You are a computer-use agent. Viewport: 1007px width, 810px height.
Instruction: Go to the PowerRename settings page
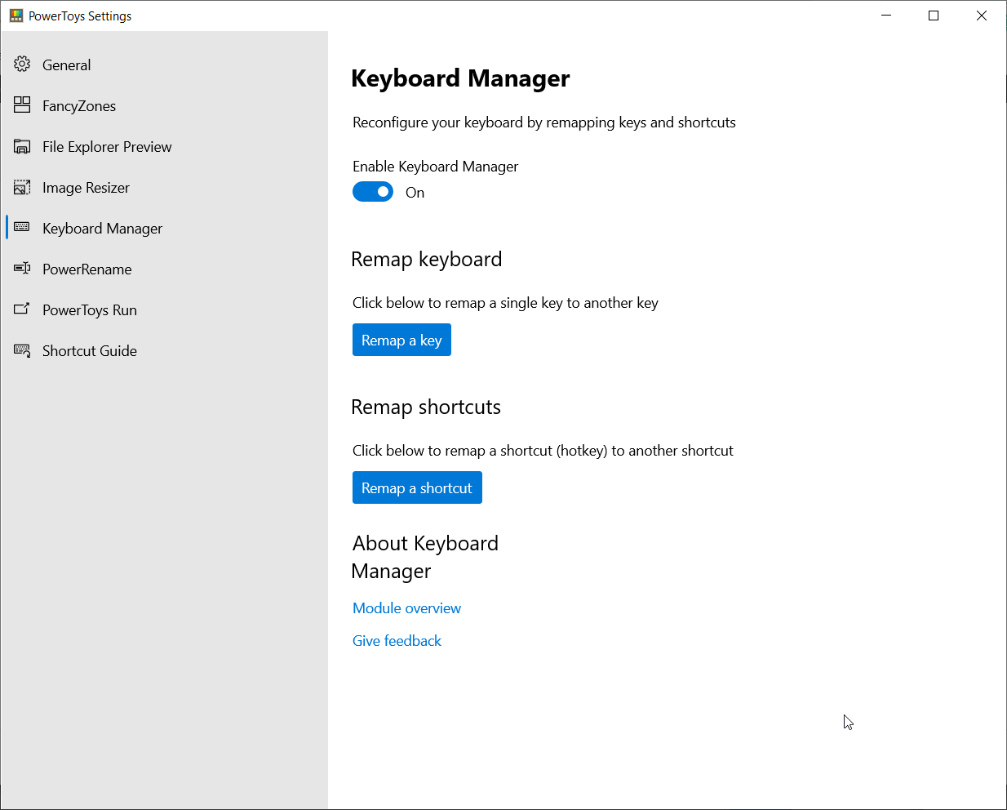click(87, 269)
